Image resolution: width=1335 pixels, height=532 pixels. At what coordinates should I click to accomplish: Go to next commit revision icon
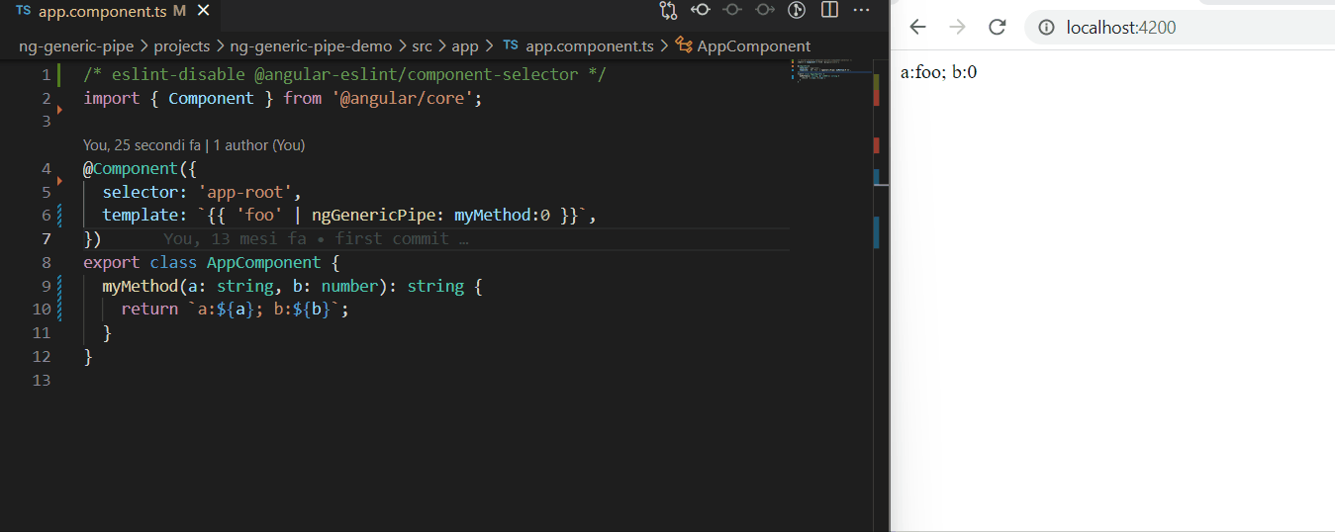click(764, 11)
